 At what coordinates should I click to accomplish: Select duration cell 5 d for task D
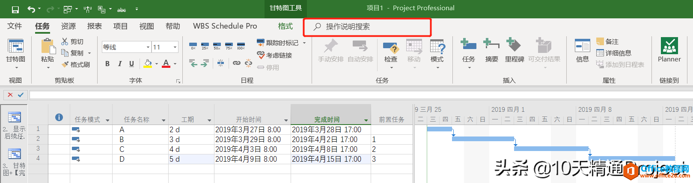191,159
